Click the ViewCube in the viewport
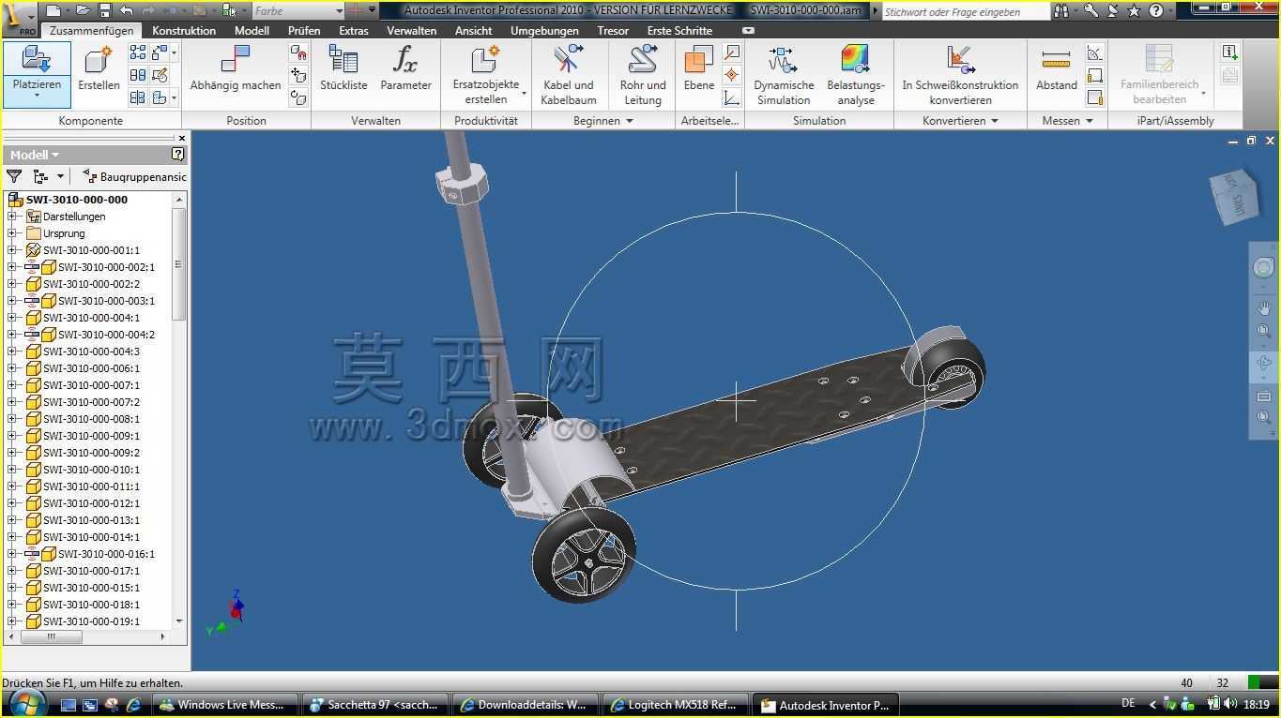 coord(1235,196)
